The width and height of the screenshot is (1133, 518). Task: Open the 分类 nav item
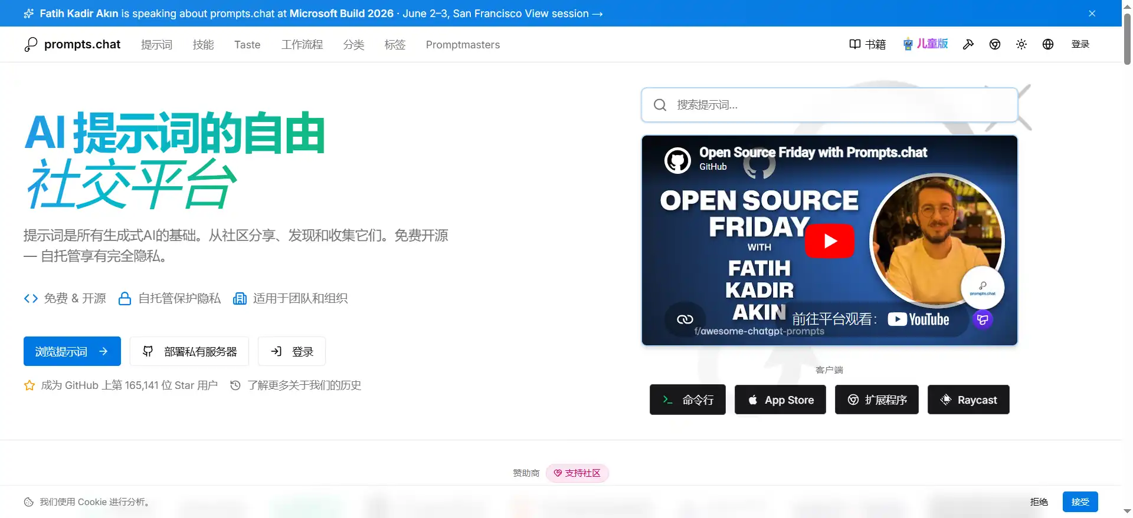point(353,45)
